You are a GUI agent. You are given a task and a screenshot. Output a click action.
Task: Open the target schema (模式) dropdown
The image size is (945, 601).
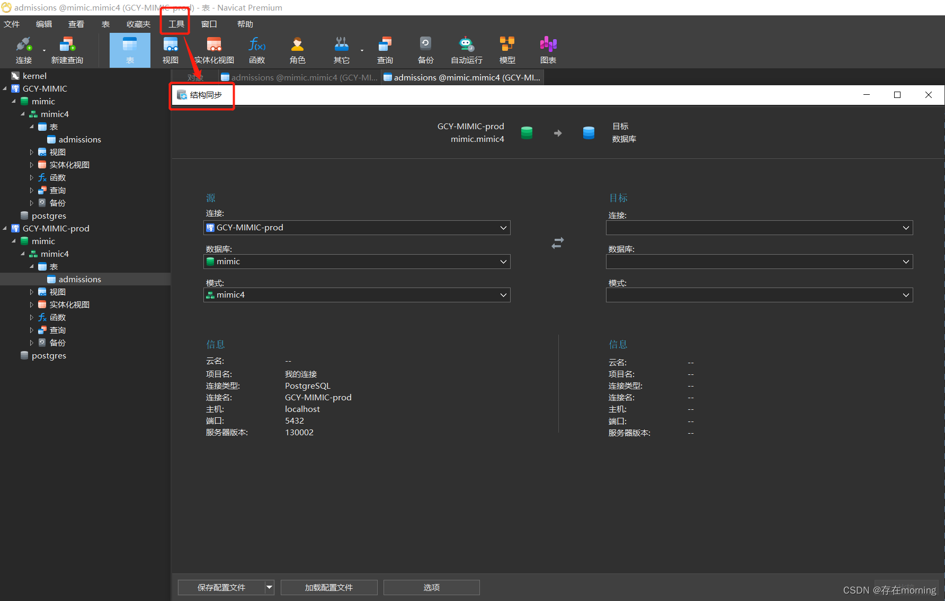click(759, 295)
